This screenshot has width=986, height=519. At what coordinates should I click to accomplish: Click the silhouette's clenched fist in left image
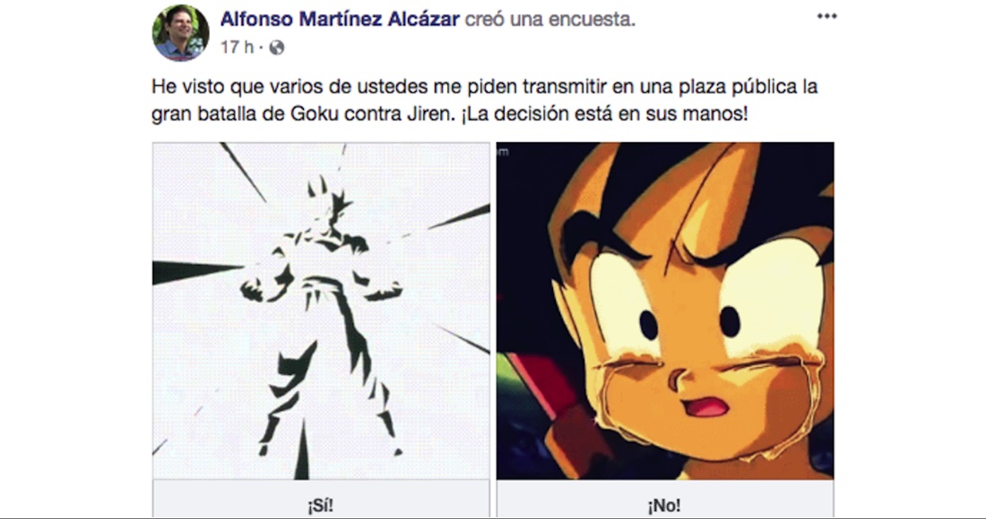252,292
